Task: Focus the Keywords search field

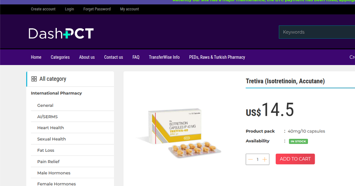Action: pos(317,32)
